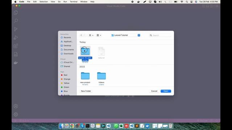The image size is (232, 130).
Task: Open the Go menu
Action: pos(59,1)
